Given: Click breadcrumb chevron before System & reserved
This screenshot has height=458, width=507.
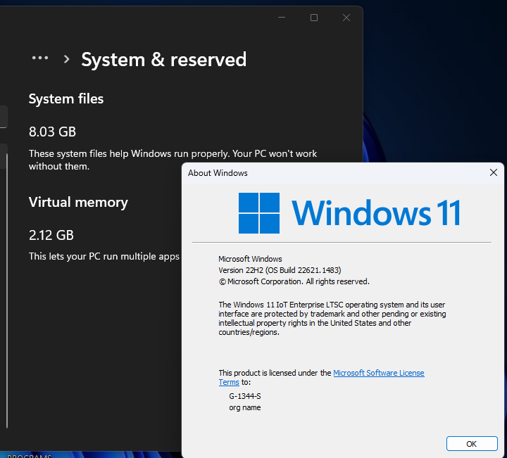Looking at the screenshot, I should (66, 59).
